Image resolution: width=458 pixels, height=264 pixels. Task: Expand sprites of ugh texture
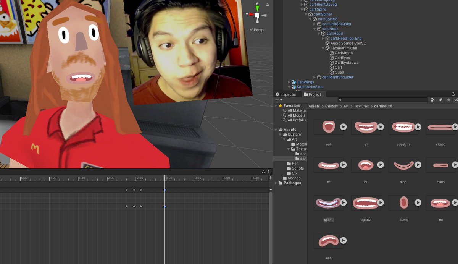pos(343,240)
